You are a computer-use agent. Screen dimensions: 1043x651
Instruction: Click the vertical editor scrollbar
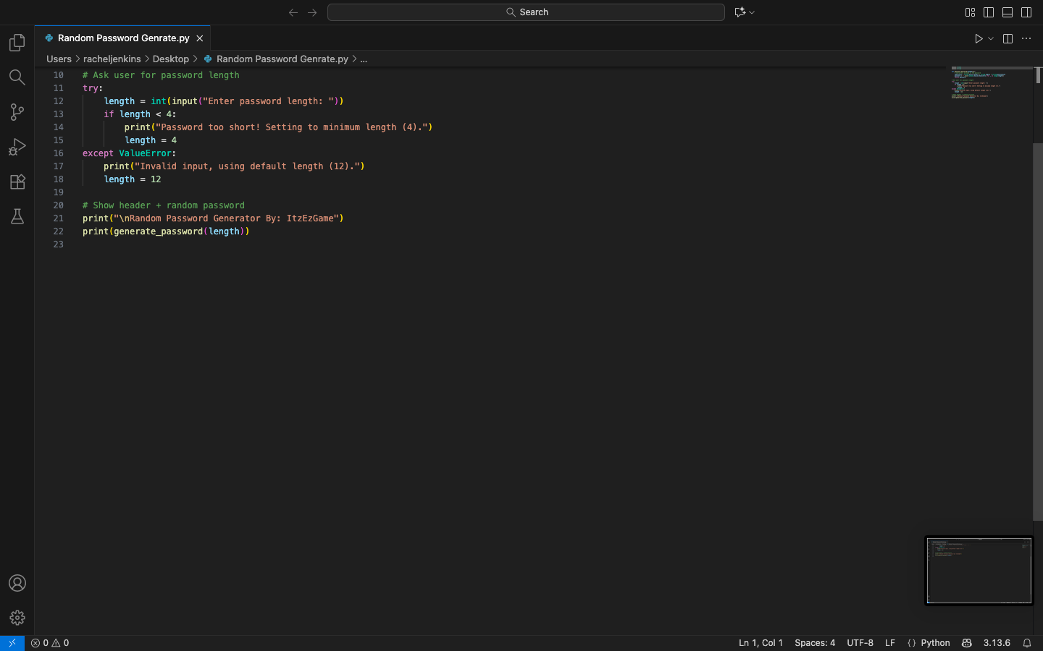point(1037,331)
